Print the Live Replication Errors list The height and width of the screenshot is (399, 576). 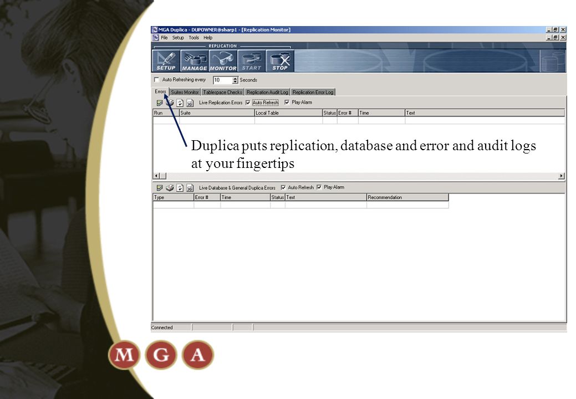(170, 103)
